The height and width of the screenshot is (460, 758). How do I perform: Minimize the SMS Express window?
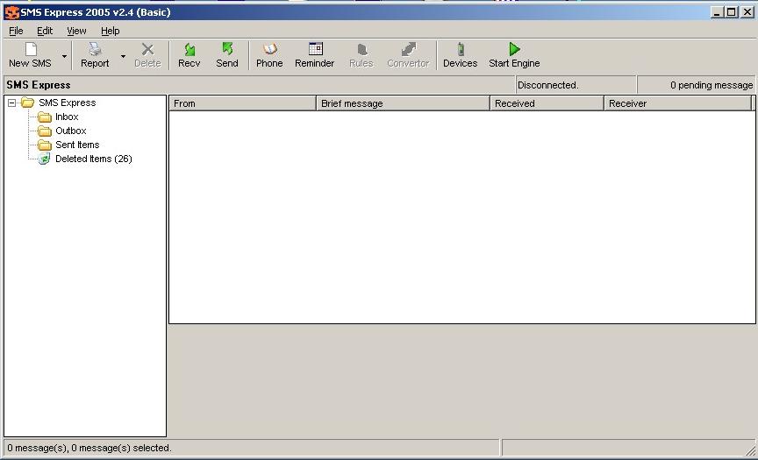[x=717, y=12]
